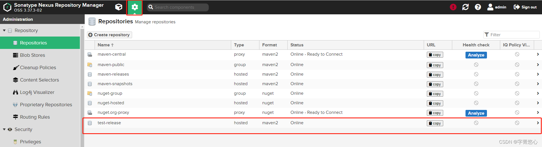
Task: Select the test-release repository name
Action: click(x=109, y=123)
